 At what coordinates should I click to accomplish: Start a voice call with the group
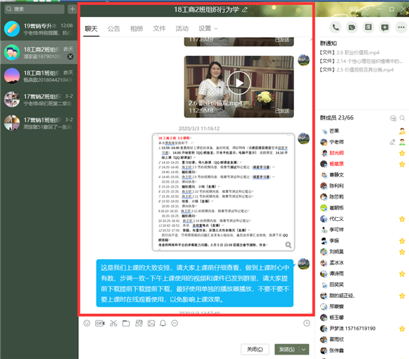[x=335, y=27]
